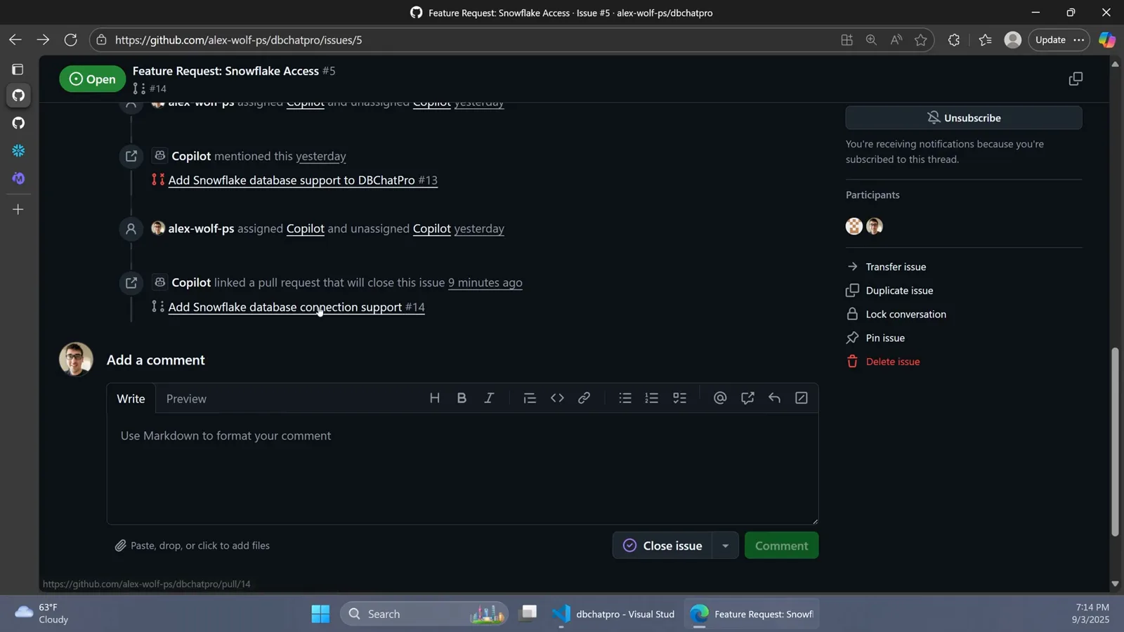Select the first GitHub vertical tab
Viewport: 1124px width, 632px height.
click(18, 95)
